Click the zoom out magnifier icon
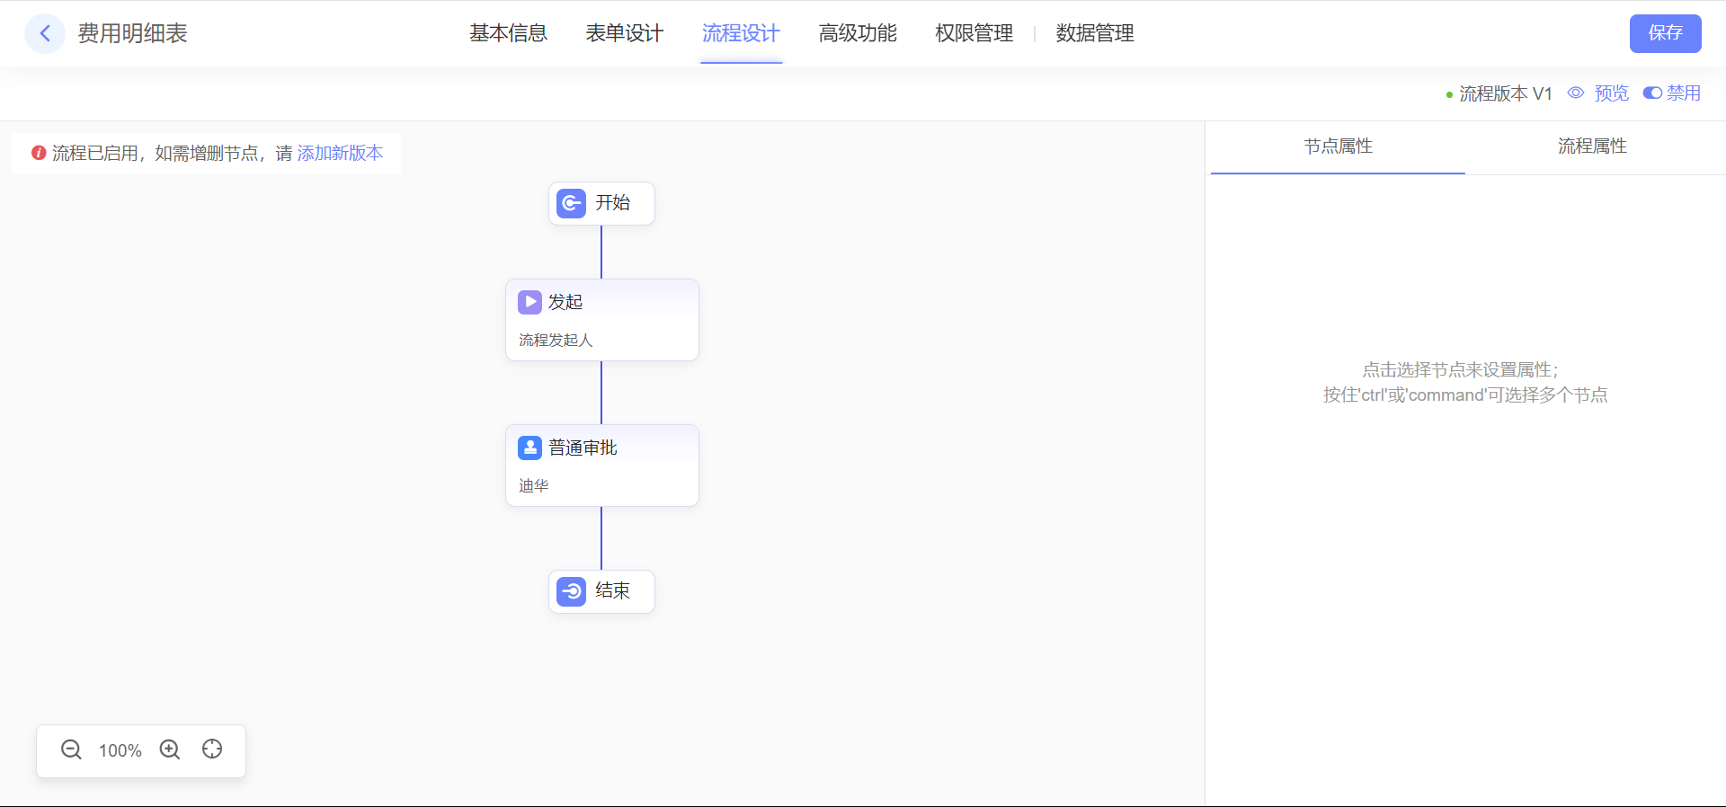1726x807 pixels. (71, 749)
